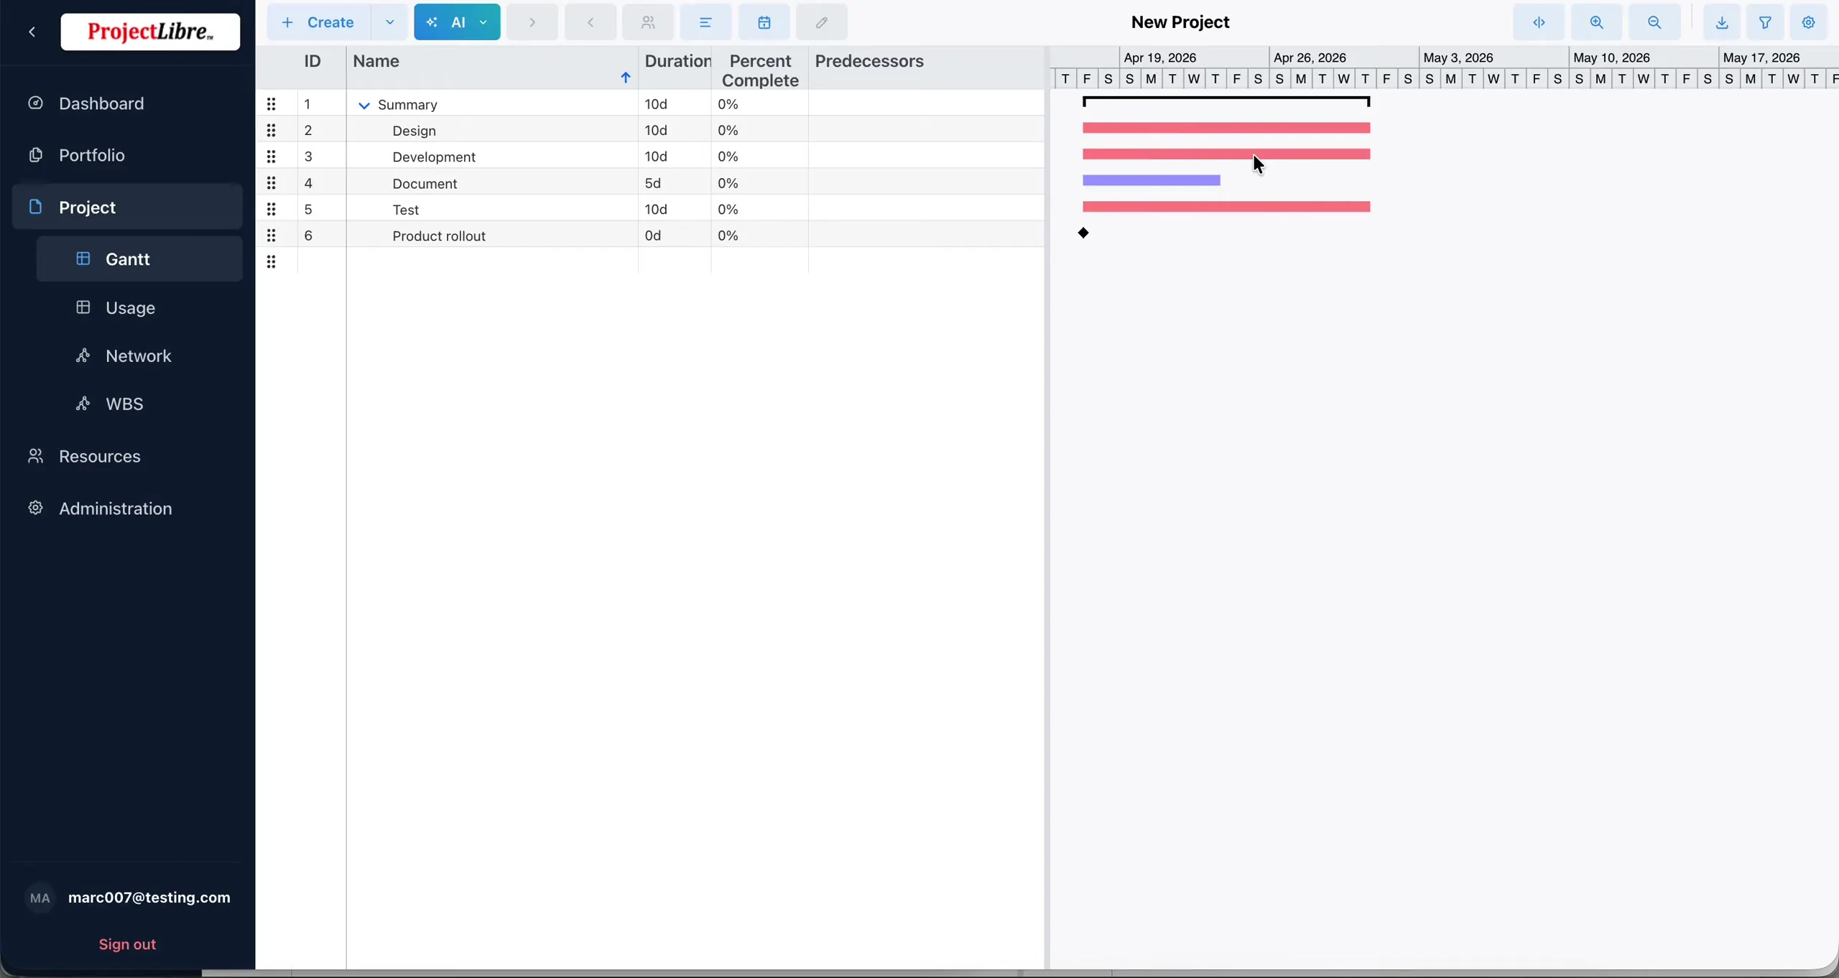Click the marc007@testing.com account name
This screenshot has width=1839, height=978.
149,898
